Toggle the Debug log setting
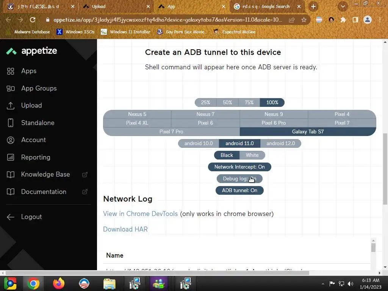The height and width of the screenshot is (291, 388). point(239,179)
